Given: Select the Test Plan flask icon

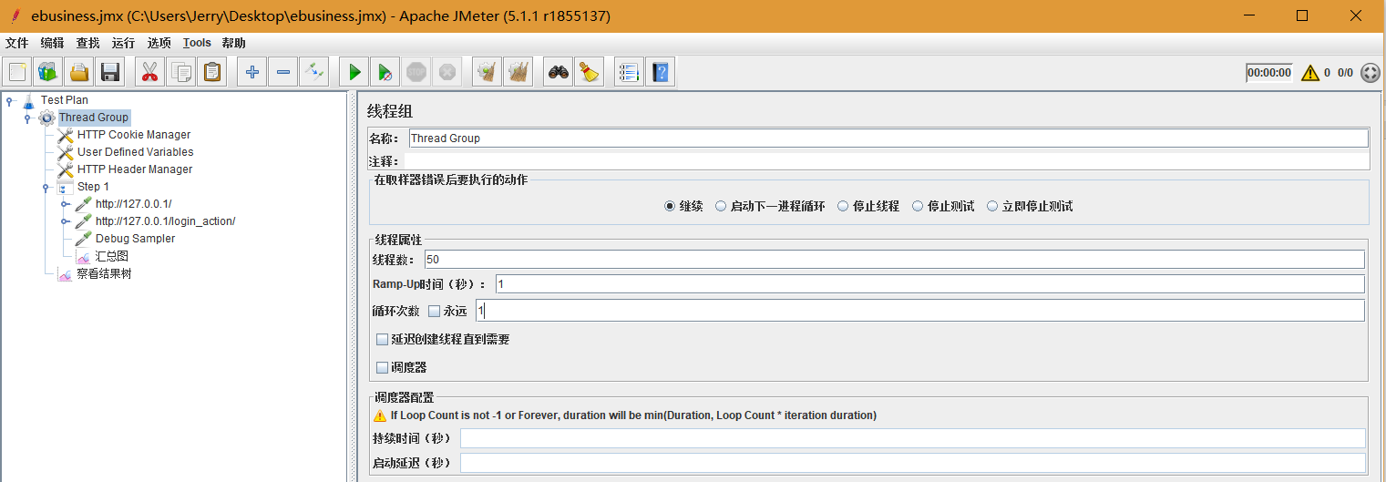Looking at the screenshot, I should click(x=29, y=100).
